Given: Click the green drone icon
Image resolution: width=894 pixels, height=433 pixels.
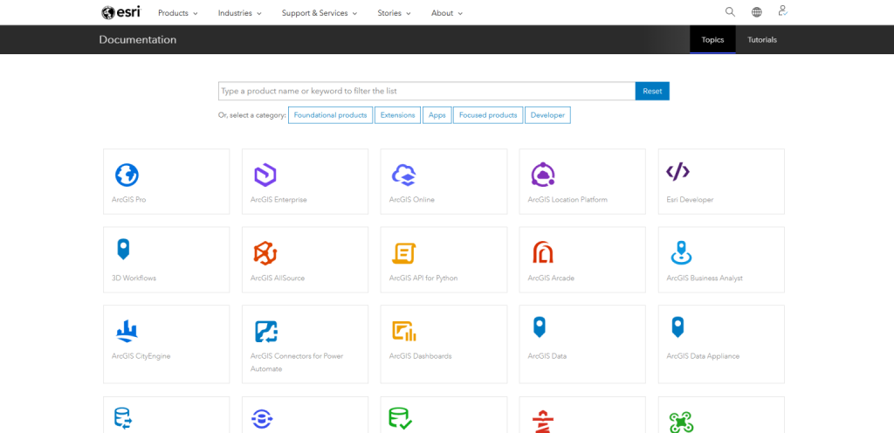Looking at the screenshot, I should [x=681, y=423].
